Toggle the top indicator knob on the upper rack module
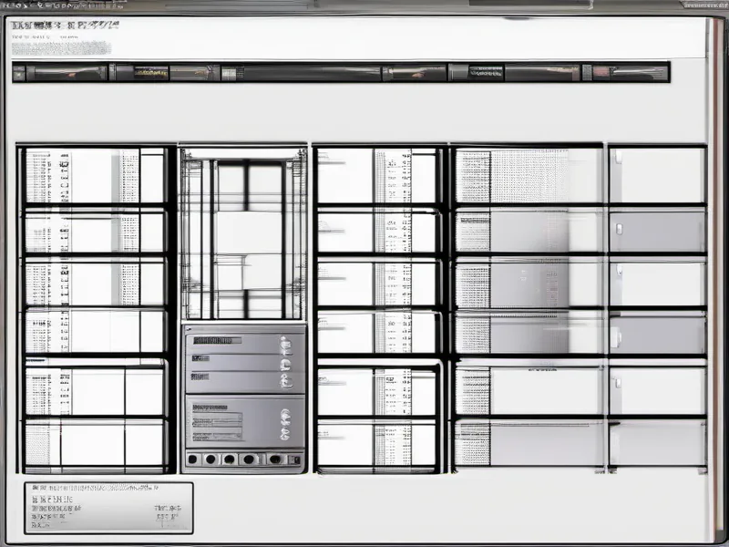The image size is (729, 547). 283,343
